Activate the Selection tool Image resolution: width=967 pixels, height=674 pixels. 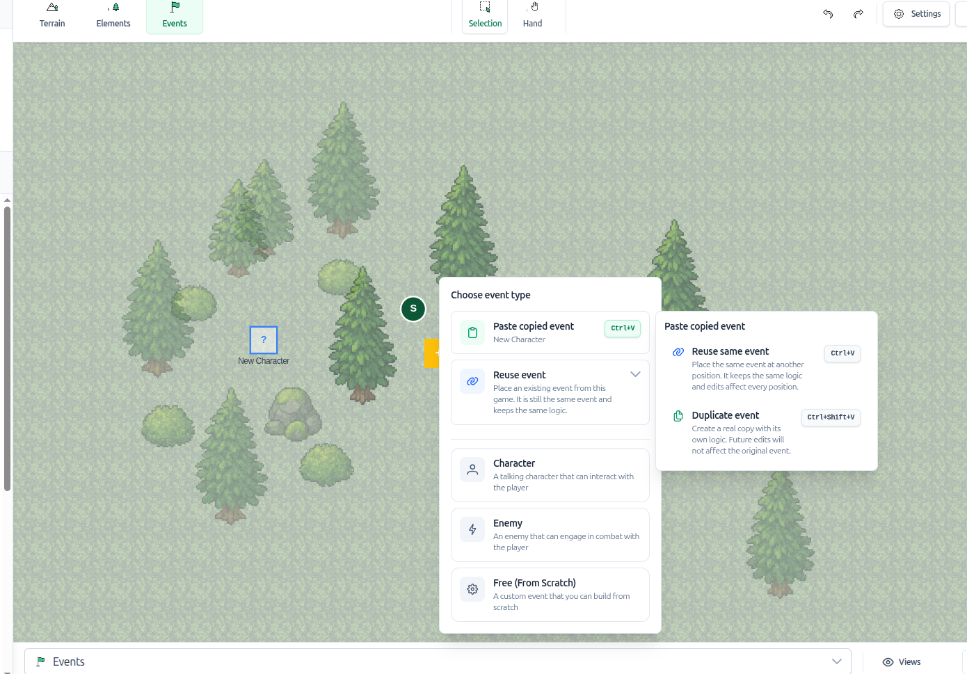pyautogui.click(x=485, y=15)
